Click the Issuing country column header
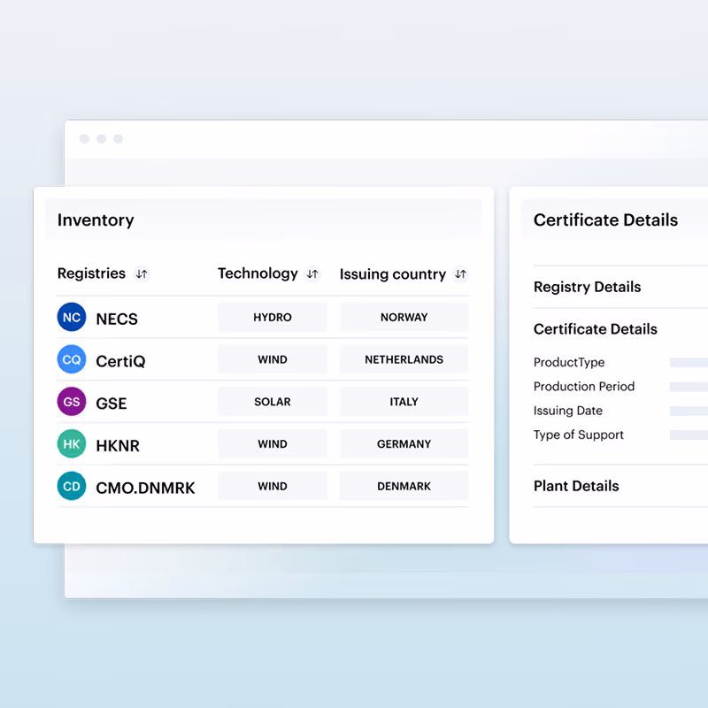The height and width of the screenshot is (708, 708). click(393, 274)
